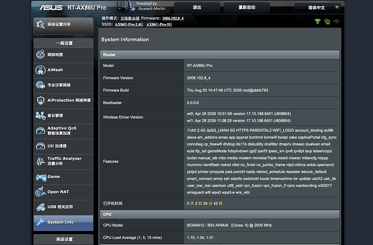
Task: Click the UU 加速器 icon
Action: pos(40,146)
